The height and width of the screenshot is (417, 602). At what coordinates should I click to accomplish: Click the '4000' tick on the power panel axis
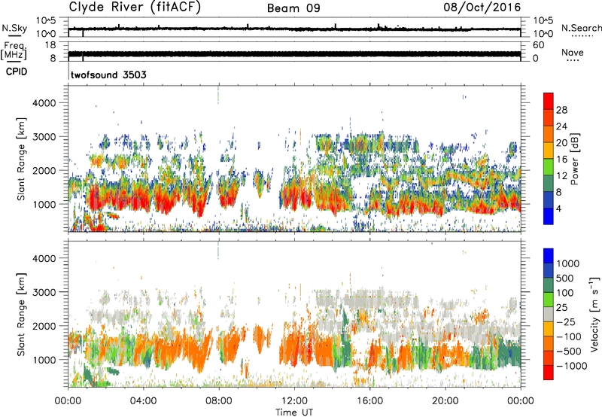tap(44, 103)
